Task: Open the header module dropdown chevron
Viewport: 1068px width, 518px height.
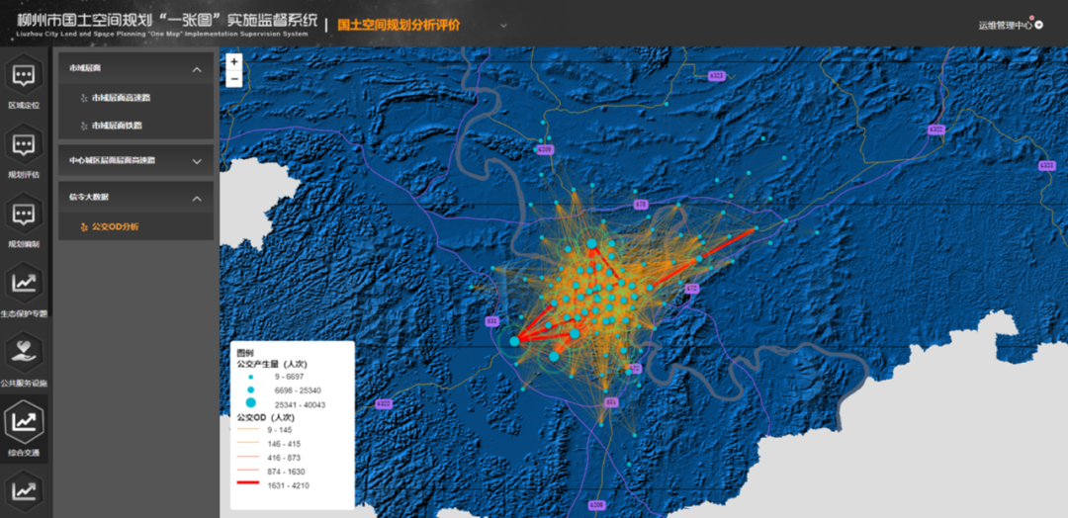Action: pyautogui.click(x=503, y=25)
